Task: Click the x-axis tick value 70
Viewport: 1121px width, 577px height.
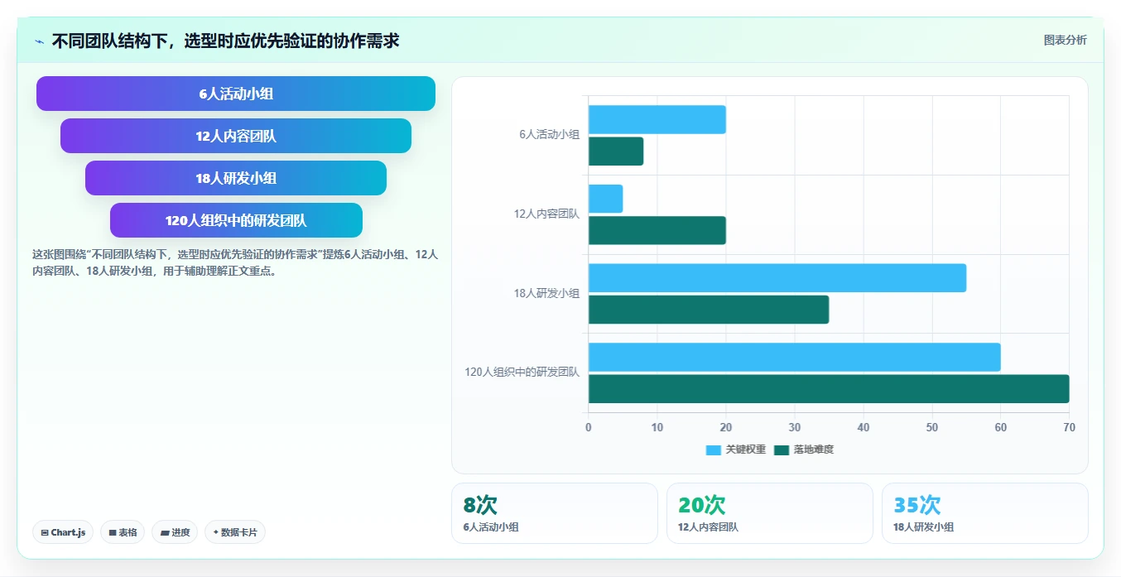Action: 1070,427
